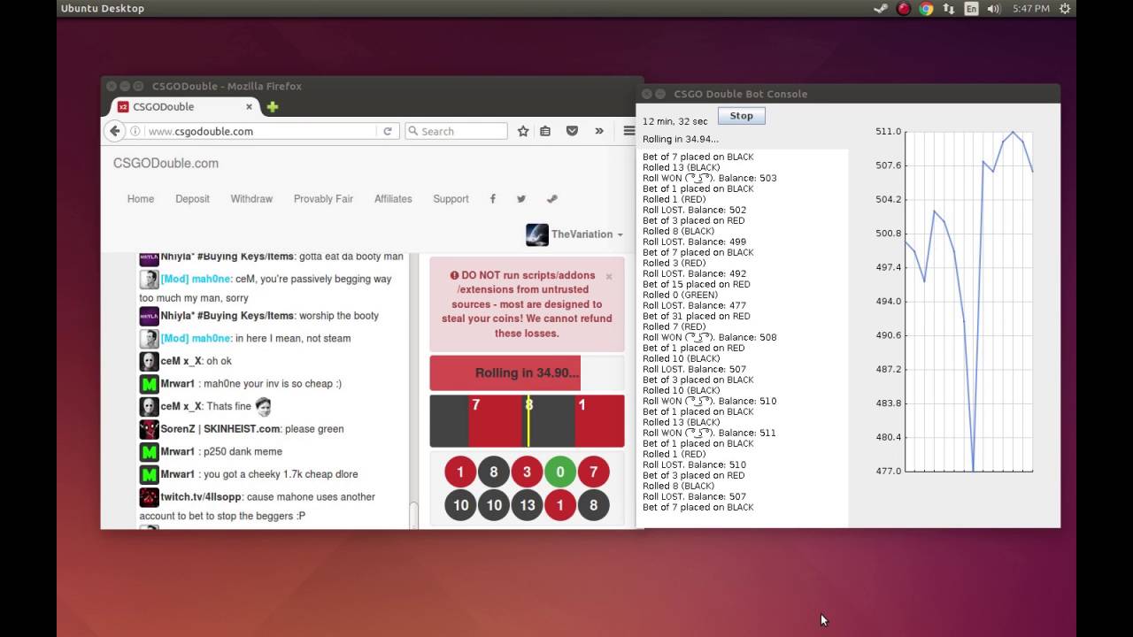
Task: Click 'Roll LOST. Balance: 477' log line
Action: 695,305
